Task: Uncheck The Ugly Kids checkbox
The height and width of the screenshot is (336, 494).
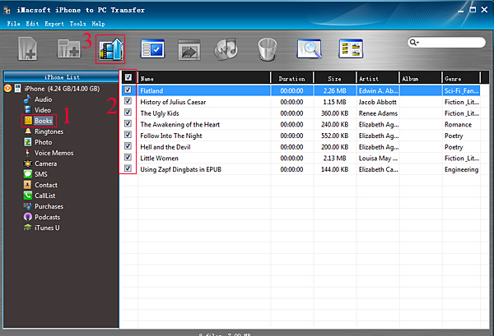Action: 128,113
